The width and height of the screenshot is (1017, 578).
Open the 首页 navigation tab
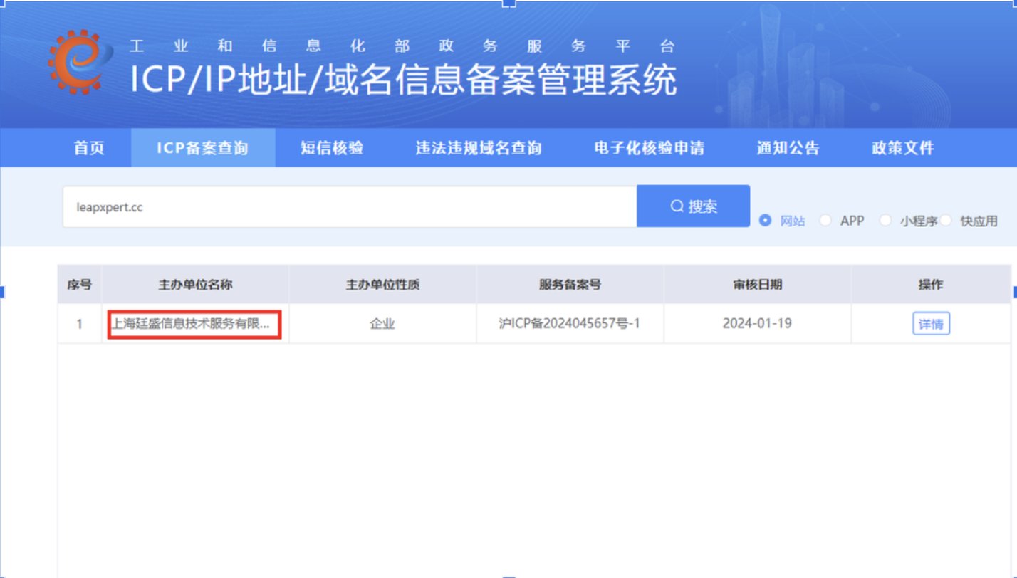click(89, 148)
